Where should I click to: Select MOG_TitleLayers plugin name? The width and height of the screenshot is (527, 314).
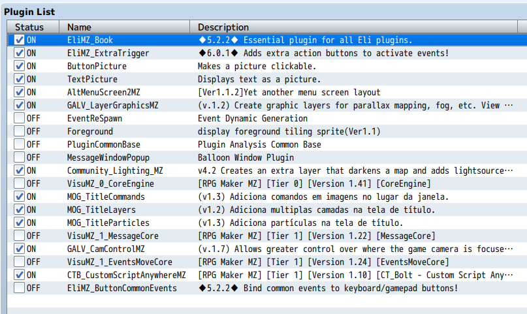101,210
